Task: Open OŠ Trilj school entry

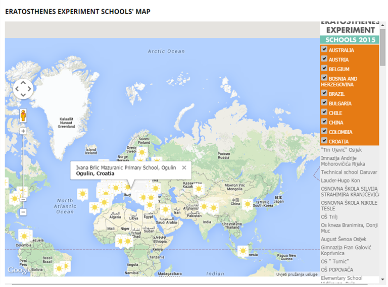Action: click(329, 217)
